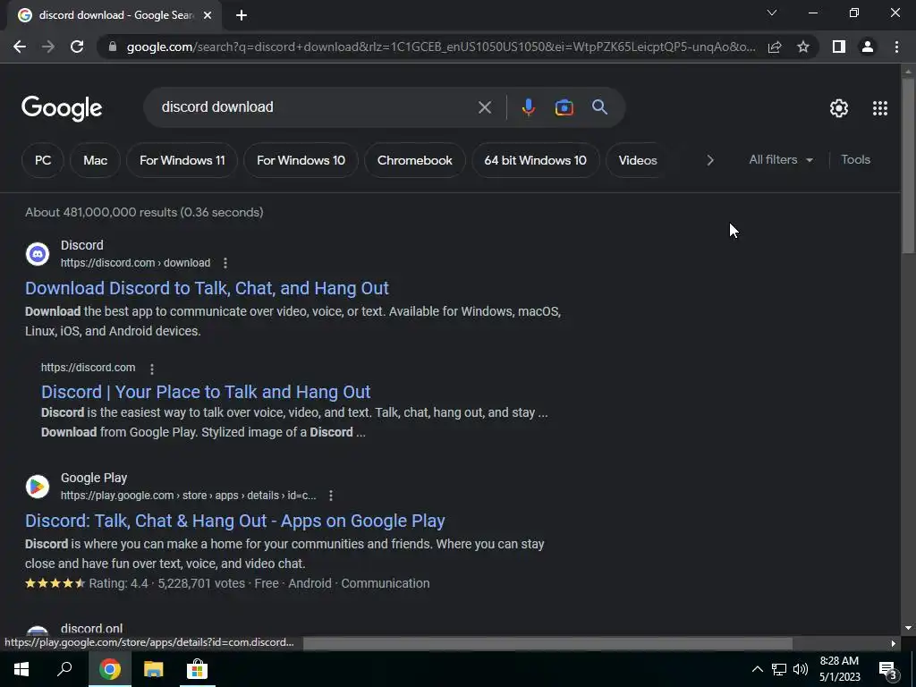The height and width of the screenshot is (687, 916).
Task: Select the 64 bit Windows 10 chip
Action: pos(535,160)
